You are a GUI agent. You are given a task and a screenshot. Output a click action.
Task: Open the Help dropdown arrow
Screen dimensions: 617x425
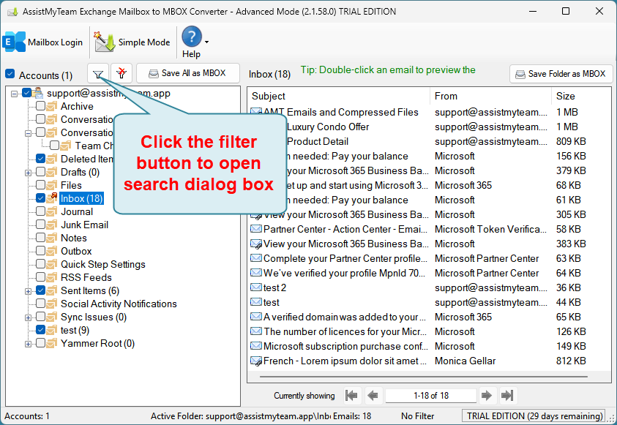click(207, 42)
